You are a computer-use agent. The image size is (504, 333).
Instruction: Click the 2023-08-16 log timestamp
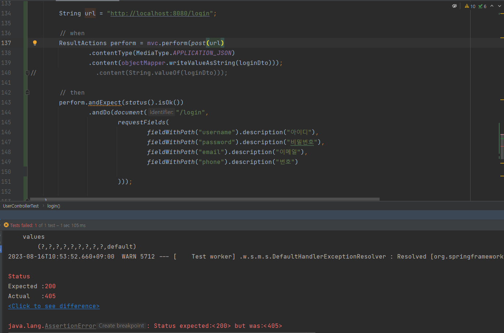pos(61,257)
